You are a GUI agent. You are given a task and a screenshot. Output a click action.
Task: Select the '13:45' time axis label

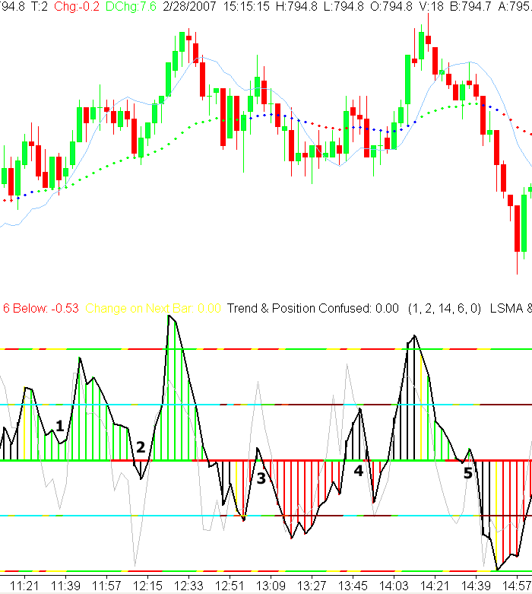(x=353, y=586)
